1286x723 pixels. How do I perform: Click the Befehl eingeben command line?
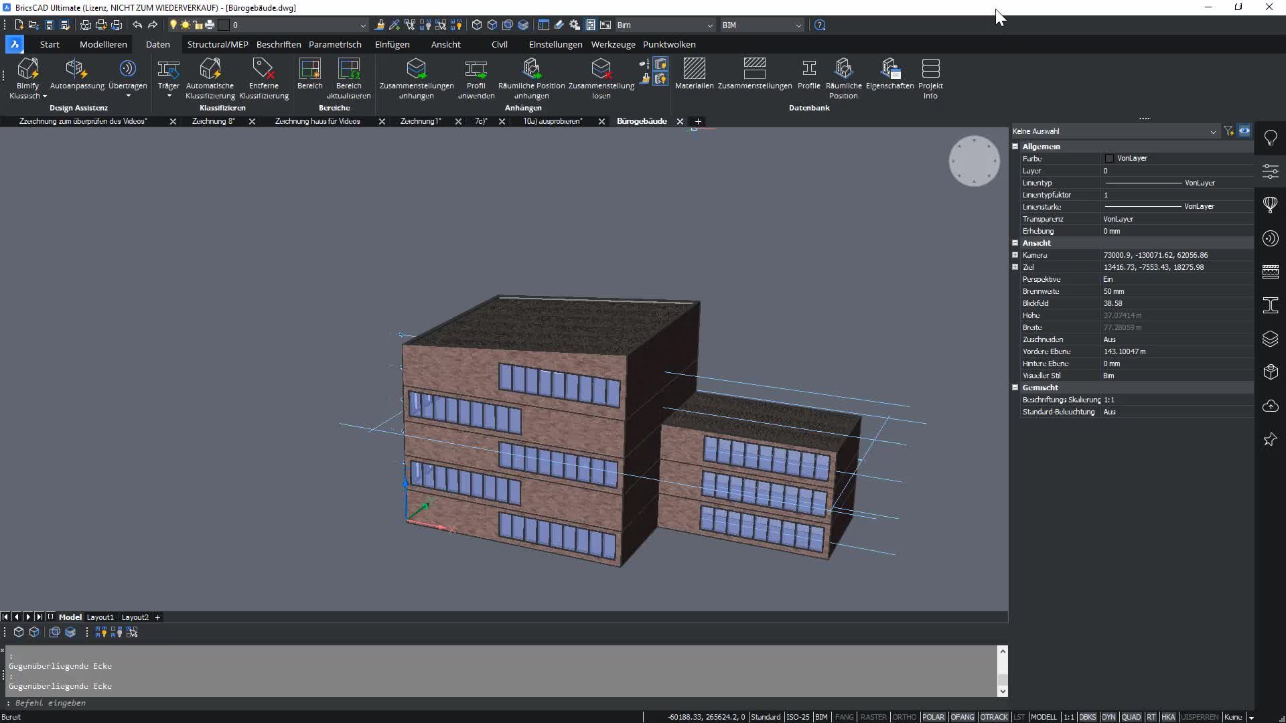click(502, 703)
